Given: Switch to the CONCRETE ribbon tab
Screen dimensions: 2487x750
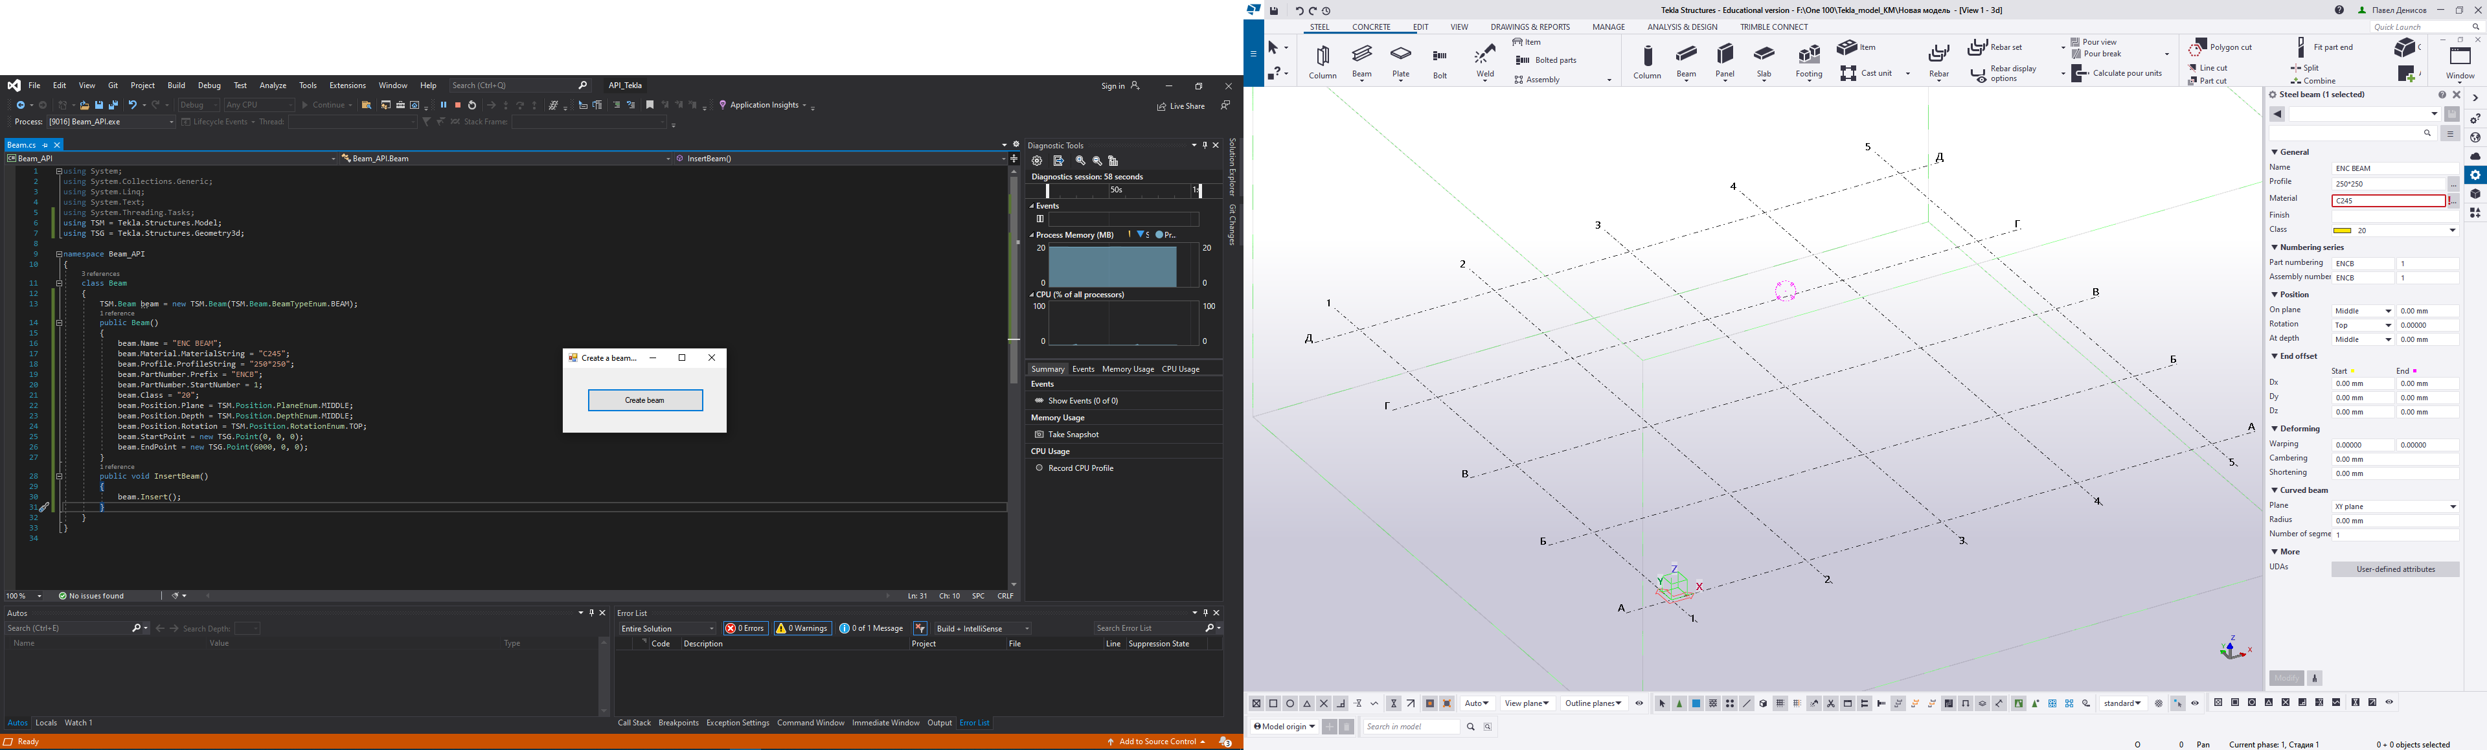Looking at the screenshot, I should pos(1372,26).
